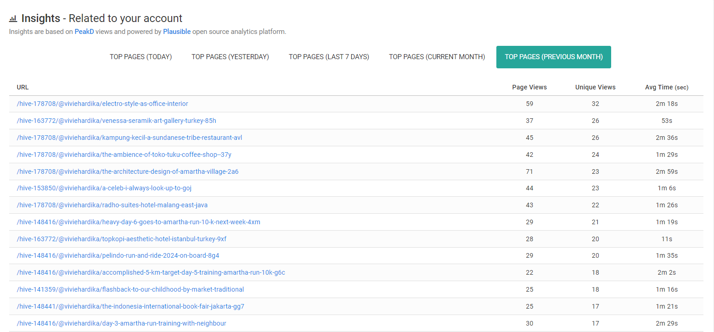Viewport: 714px width, 332px height.
Task: Select Top Pages (Current Month) tab
Action: [x=437, y=57]
